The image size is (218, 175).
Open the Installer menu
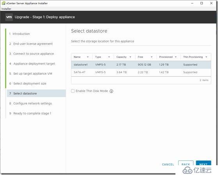[6, 9]
